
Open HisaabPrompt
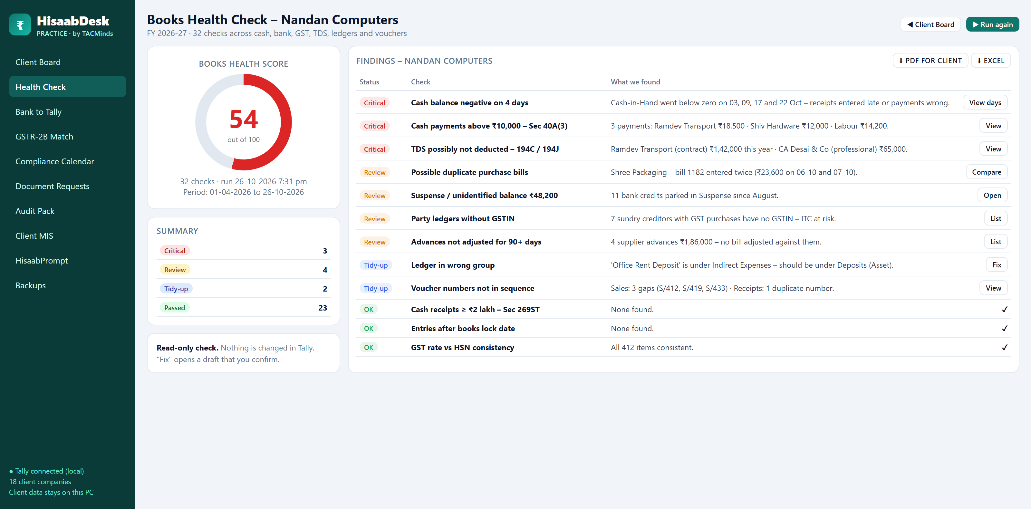tap(67, 261)
